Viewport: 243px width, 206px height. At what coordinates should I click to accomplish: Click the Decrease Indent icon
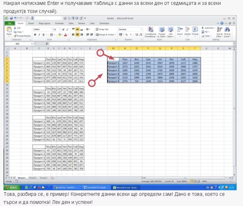[x=87, y=34]
